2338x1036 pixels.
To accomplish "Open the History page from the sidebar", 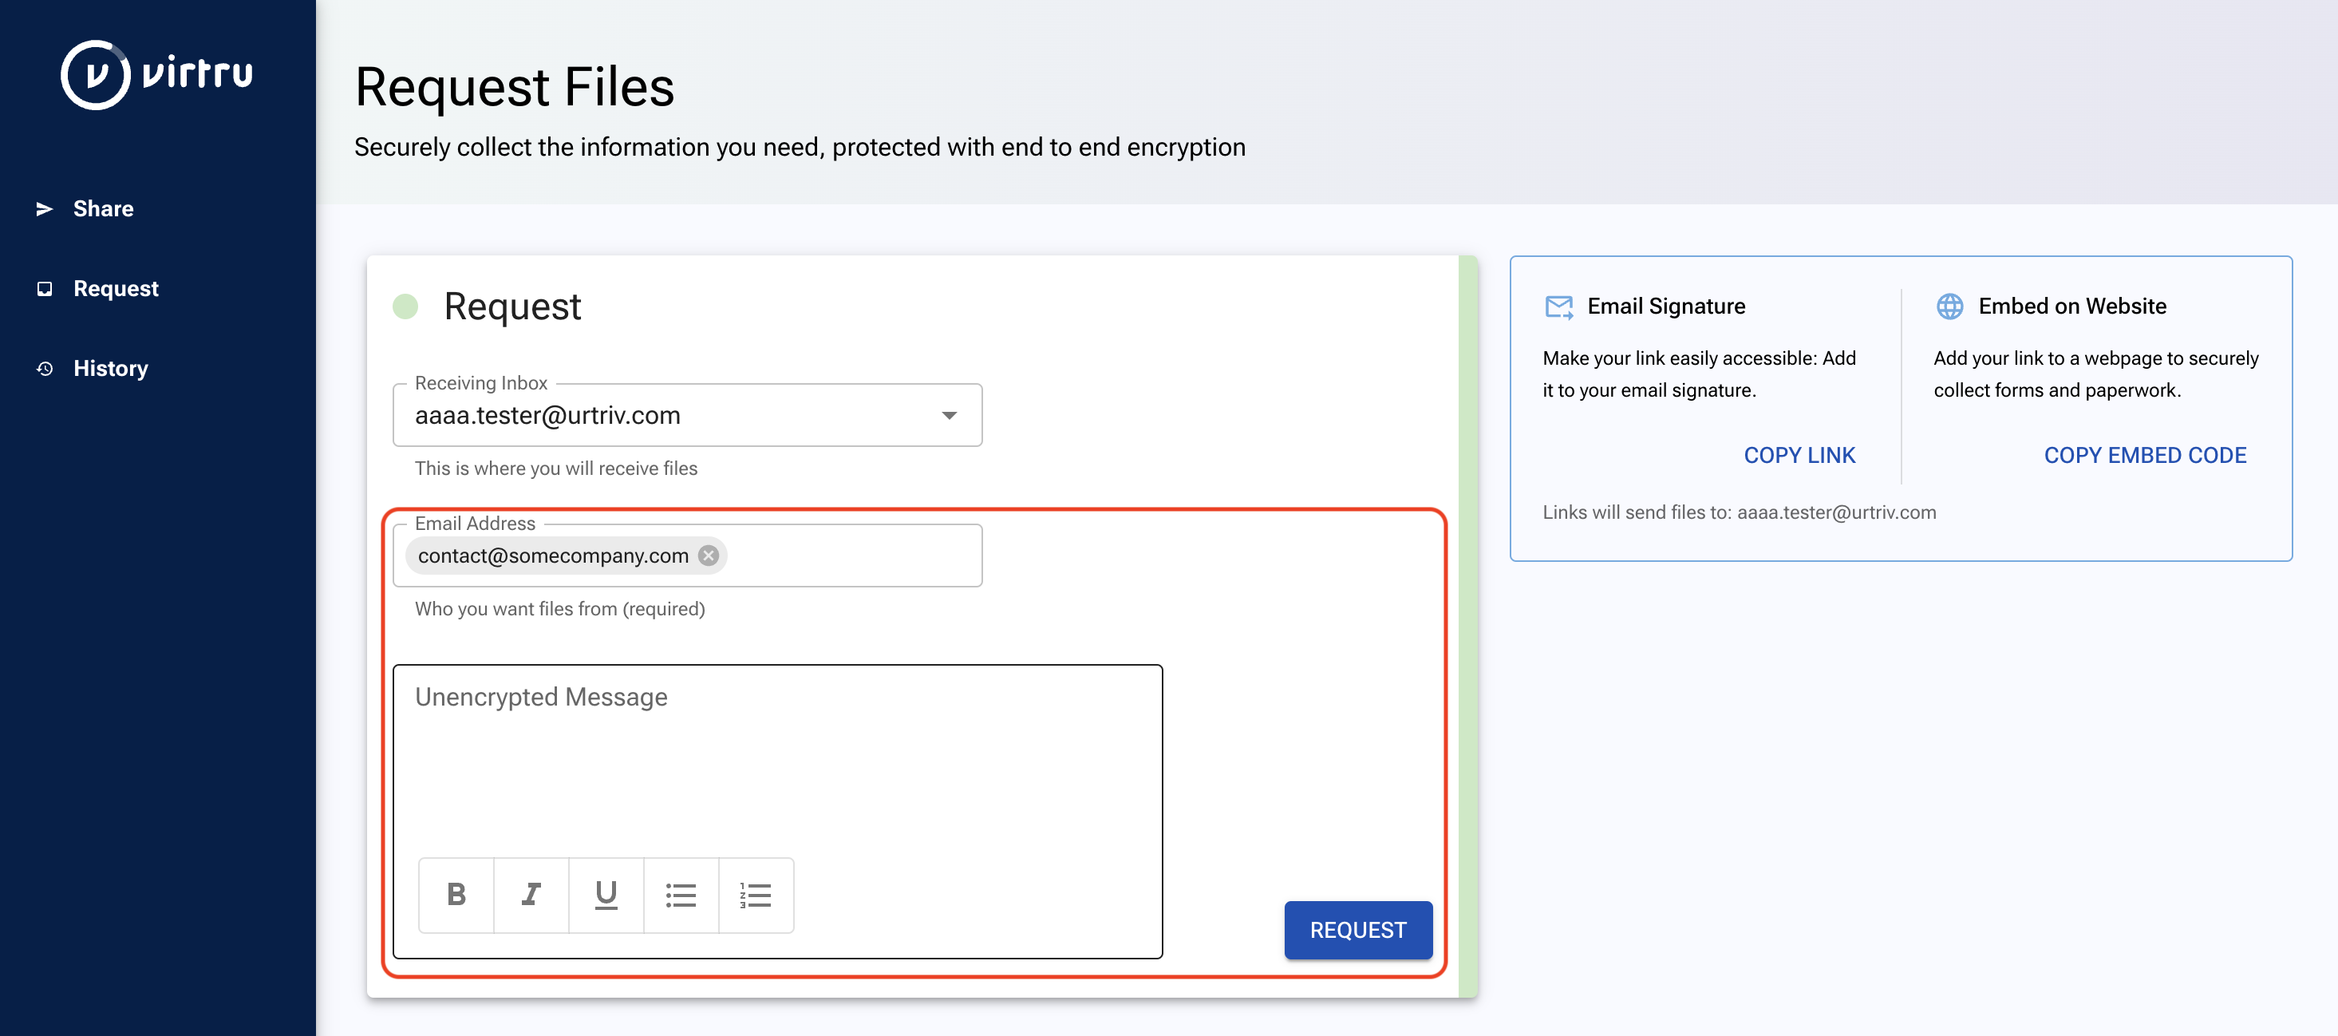I will (111, 368).
